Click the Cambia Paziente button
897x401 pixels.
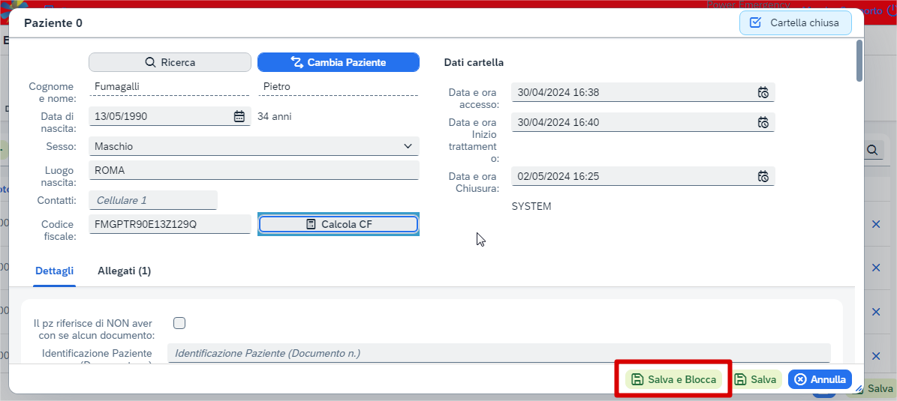pyautogui.click(x=339, y=62)
